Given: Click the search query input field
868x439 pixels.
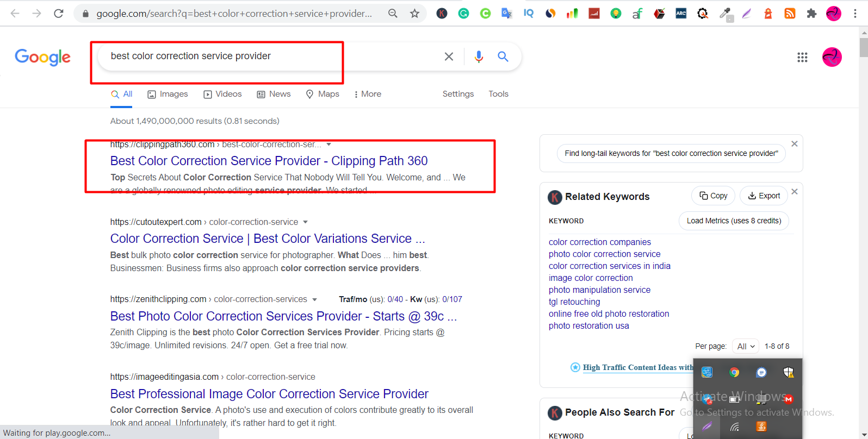Looking at the screenshot, I should click(272, 56).
